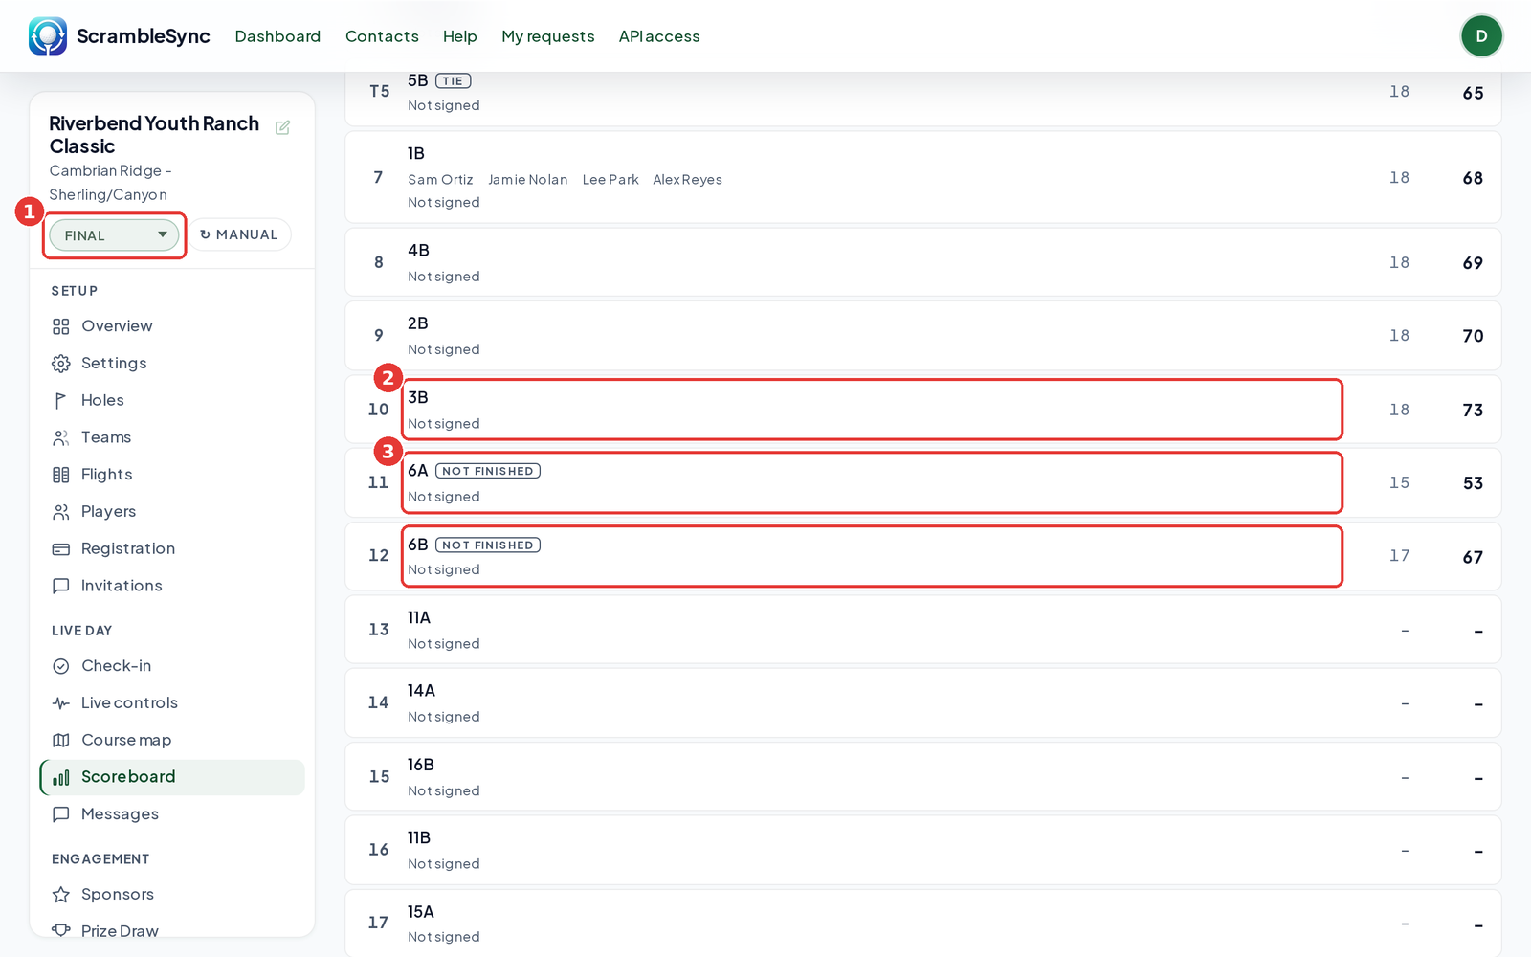Click the Live controls pulse icon
This screenshot has height=957, width=1531.
tap(61, 703)
